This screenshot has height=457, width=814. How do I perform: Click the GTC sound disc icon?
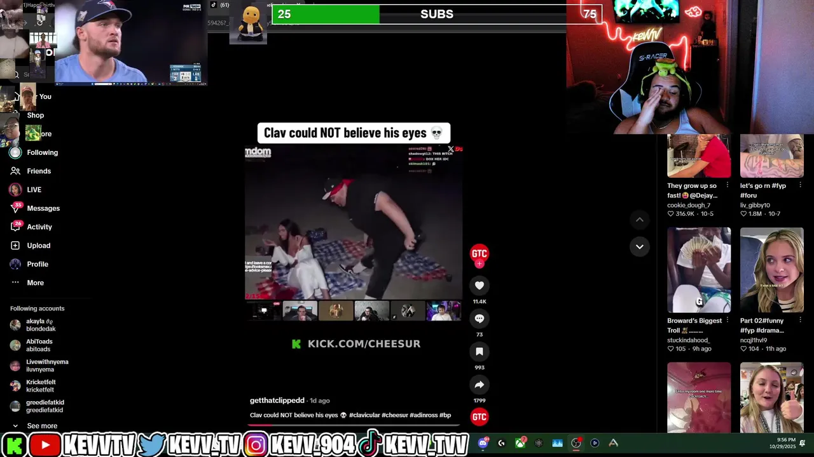[x=479, y=417]
